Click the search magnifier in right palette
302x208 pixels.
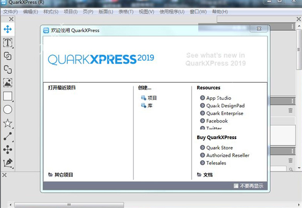(291, 170)
